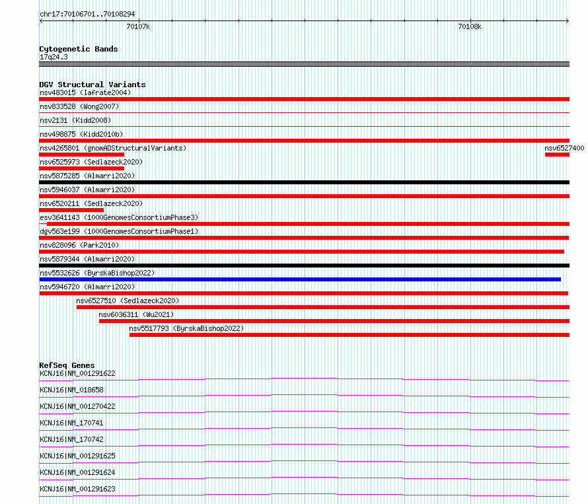Open KCNJ16|NM_018658 transcript label
This screenshot has height=504, width=588.
[71, 390]
